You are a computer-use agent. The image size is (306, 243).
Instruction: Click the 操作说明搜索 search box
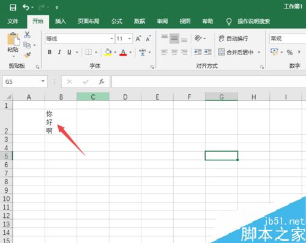click(x=253, y=21)
